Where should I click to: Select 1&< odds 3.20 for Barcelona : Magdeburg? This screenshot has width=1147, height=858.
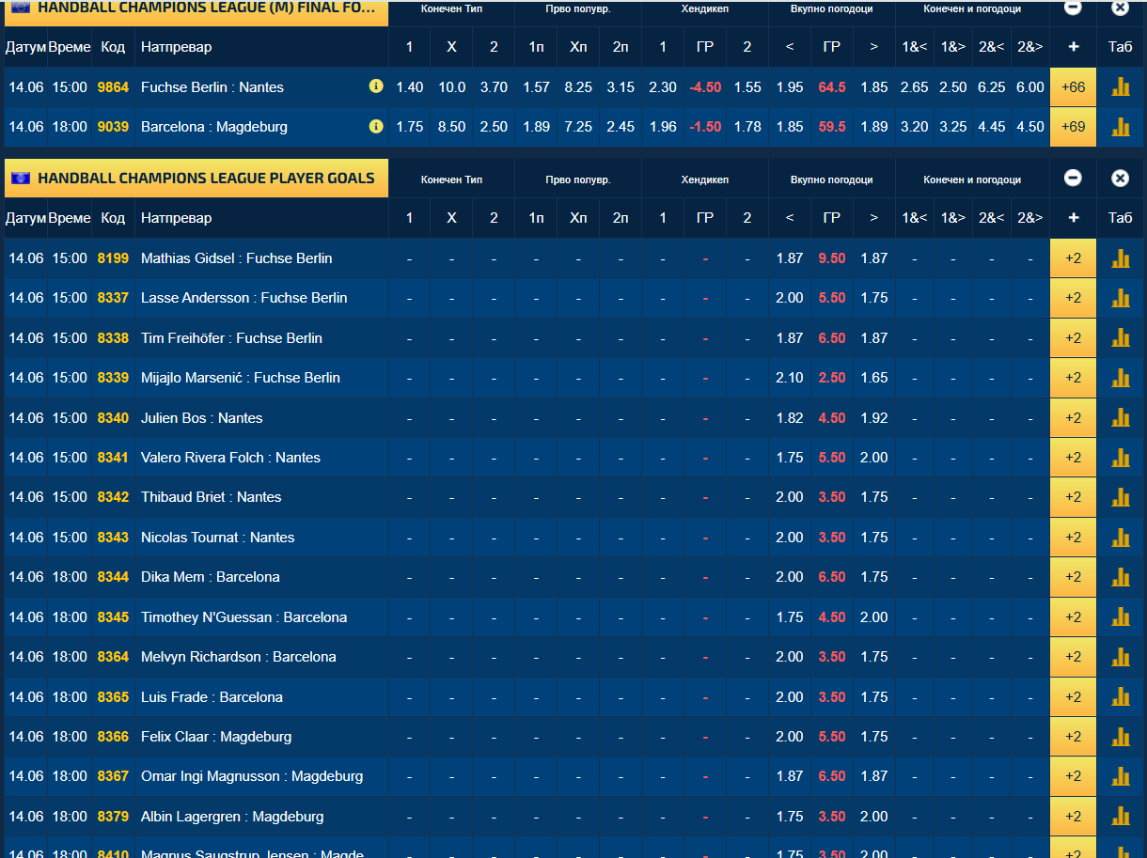(914, 126)
